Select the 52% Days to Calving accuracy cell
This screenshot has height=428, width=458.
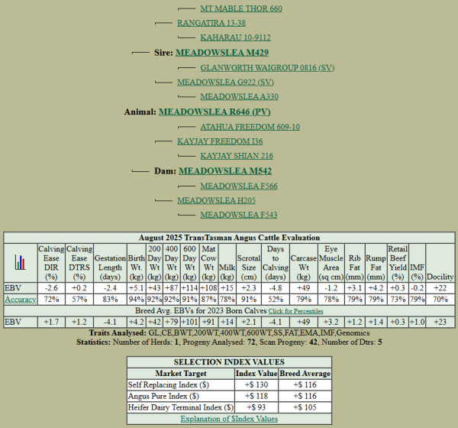pyautogui.click(x=276, y=300)
